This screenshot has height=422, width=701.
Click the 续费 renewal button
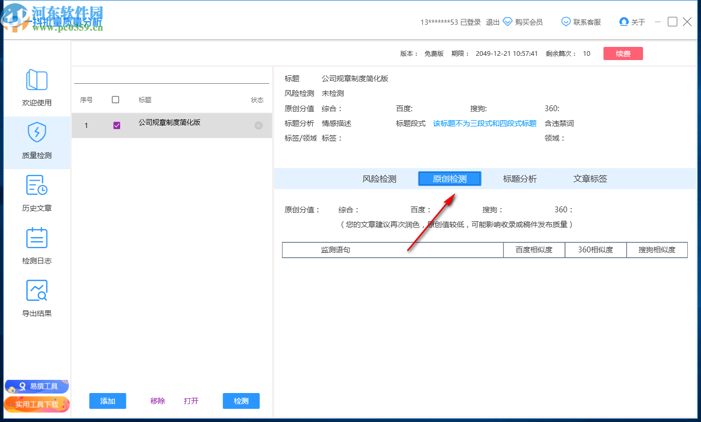pyautogui.click(x=623, y=53)
